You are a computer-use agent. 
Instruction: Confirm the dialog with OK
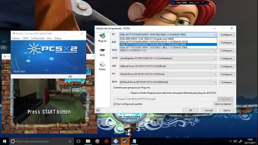pyautogui.click(x=191, y=110)
